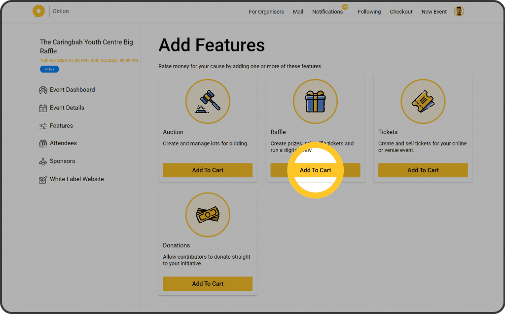Click the Event Dashboard gauge icon
Image resolution: width=505 pixels, height=314 pixels.
pyautogui.click(x=43, y=90)
